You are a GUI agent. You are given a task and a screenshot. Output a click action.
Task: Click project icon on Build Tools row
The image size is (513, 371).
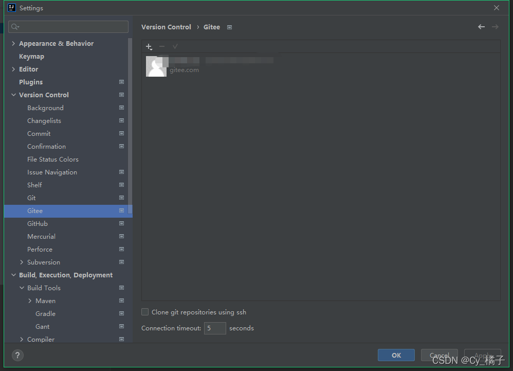pos(121,288)
